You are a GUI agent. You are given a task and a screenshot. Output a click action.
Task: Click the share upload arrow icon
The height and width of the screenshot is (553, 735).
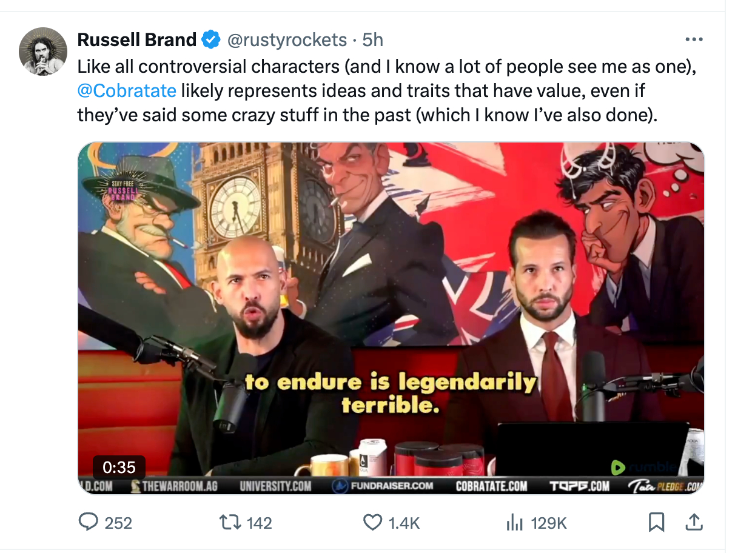tap(694, 521)
